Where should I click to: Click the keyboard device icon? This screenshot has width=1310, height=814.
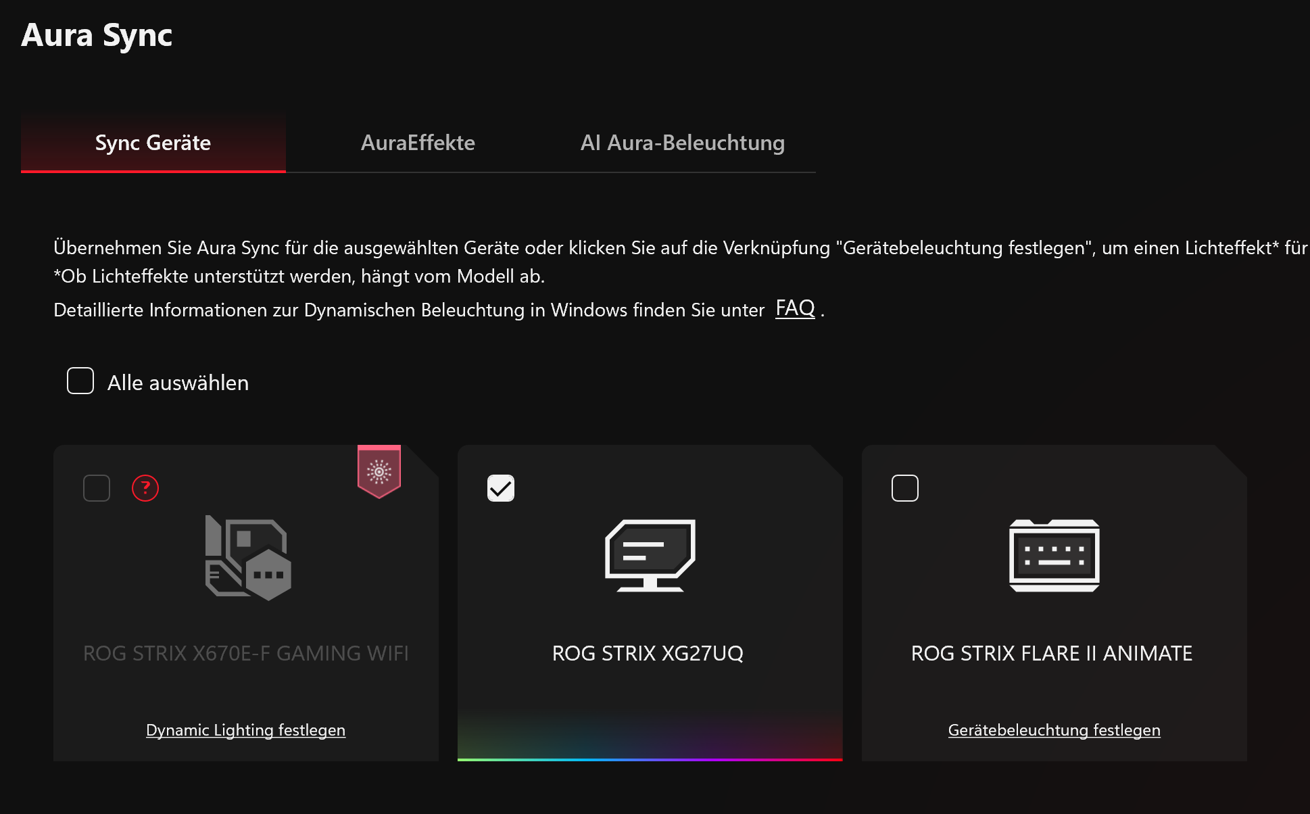pos(1054,556)
